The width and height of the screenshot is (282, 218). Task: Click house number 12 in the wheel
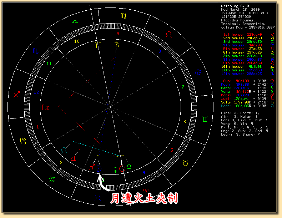tap(36, 92)
